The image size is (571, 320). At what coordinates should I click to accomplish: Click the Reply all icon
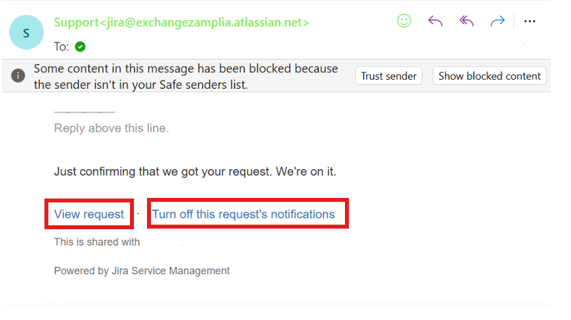tap(466, 21)
